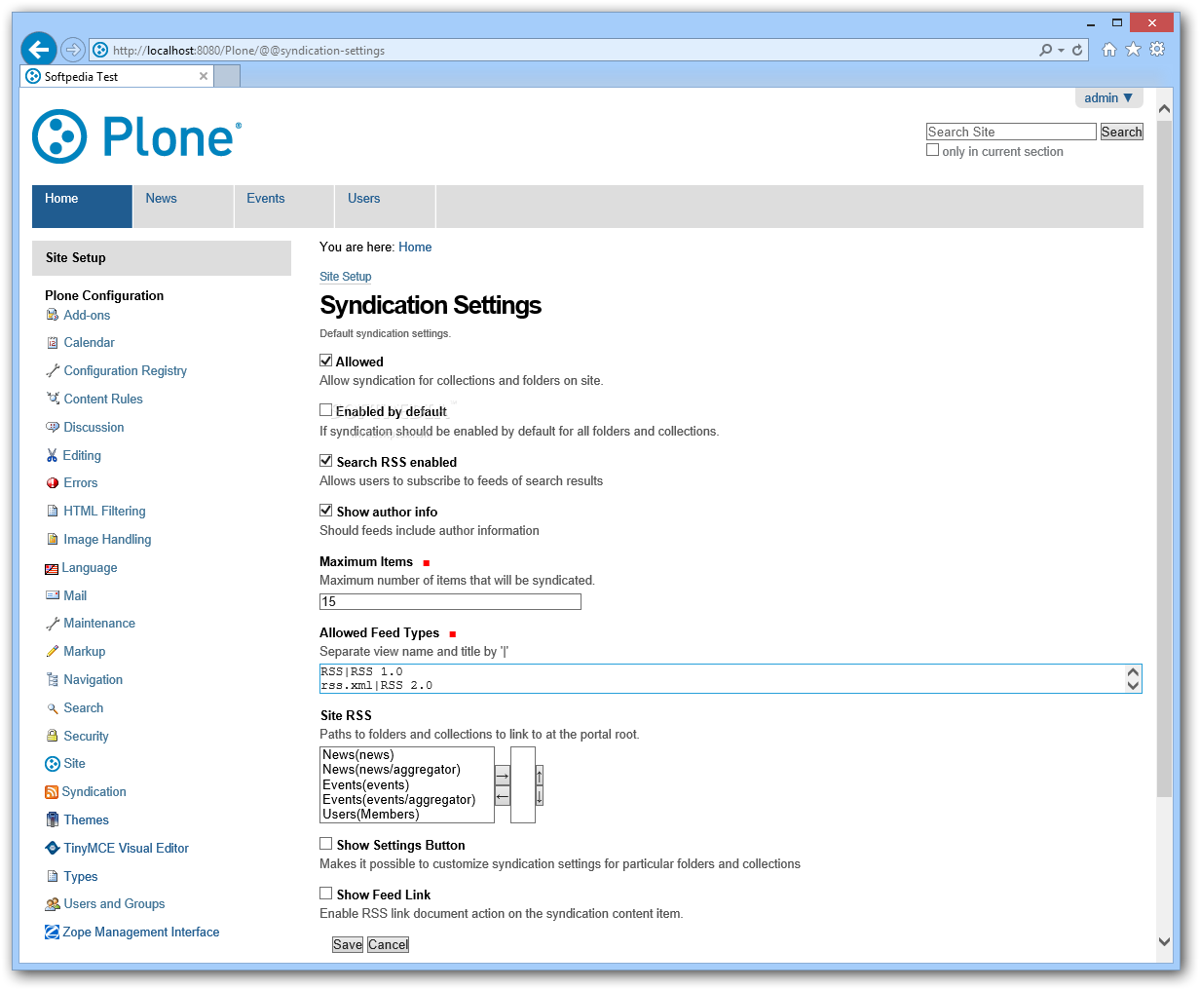1200x990 pixels.
Task: Click the orange Syndication RSS icon
Action: 52,792
